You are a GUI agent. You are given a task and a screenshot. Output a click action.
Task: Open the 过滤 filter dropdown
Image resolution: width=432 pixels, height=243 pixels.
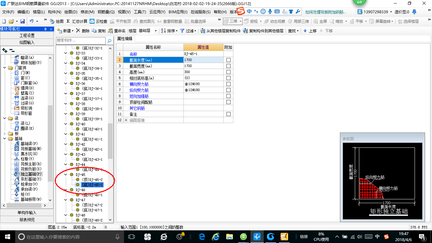click(x=188, y=31)
